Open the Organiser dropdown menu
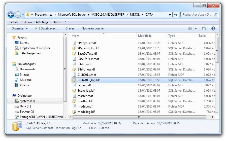227x141 pixels. point(20,28)
